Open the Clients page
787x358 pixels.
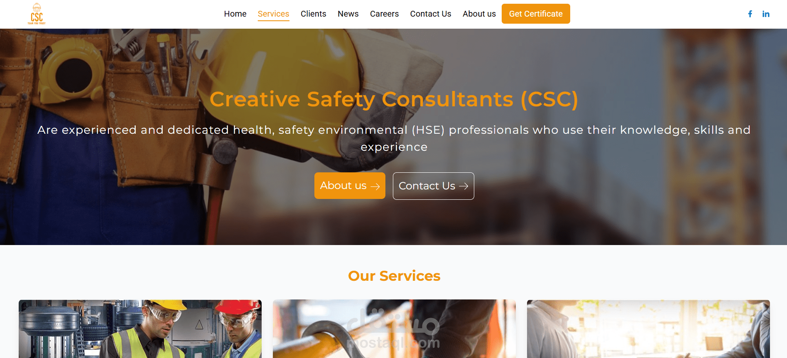coord(313,14)
